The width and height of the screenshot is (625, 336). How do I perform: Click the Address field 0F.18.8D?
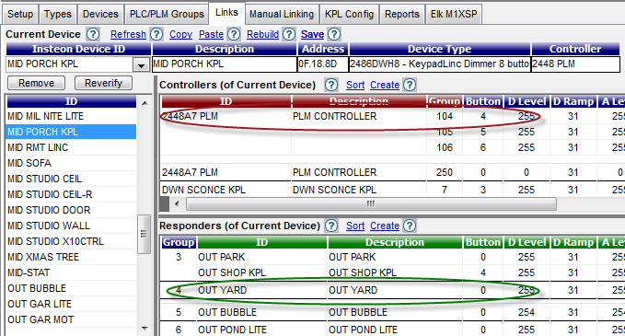click(x=323, y=64)
